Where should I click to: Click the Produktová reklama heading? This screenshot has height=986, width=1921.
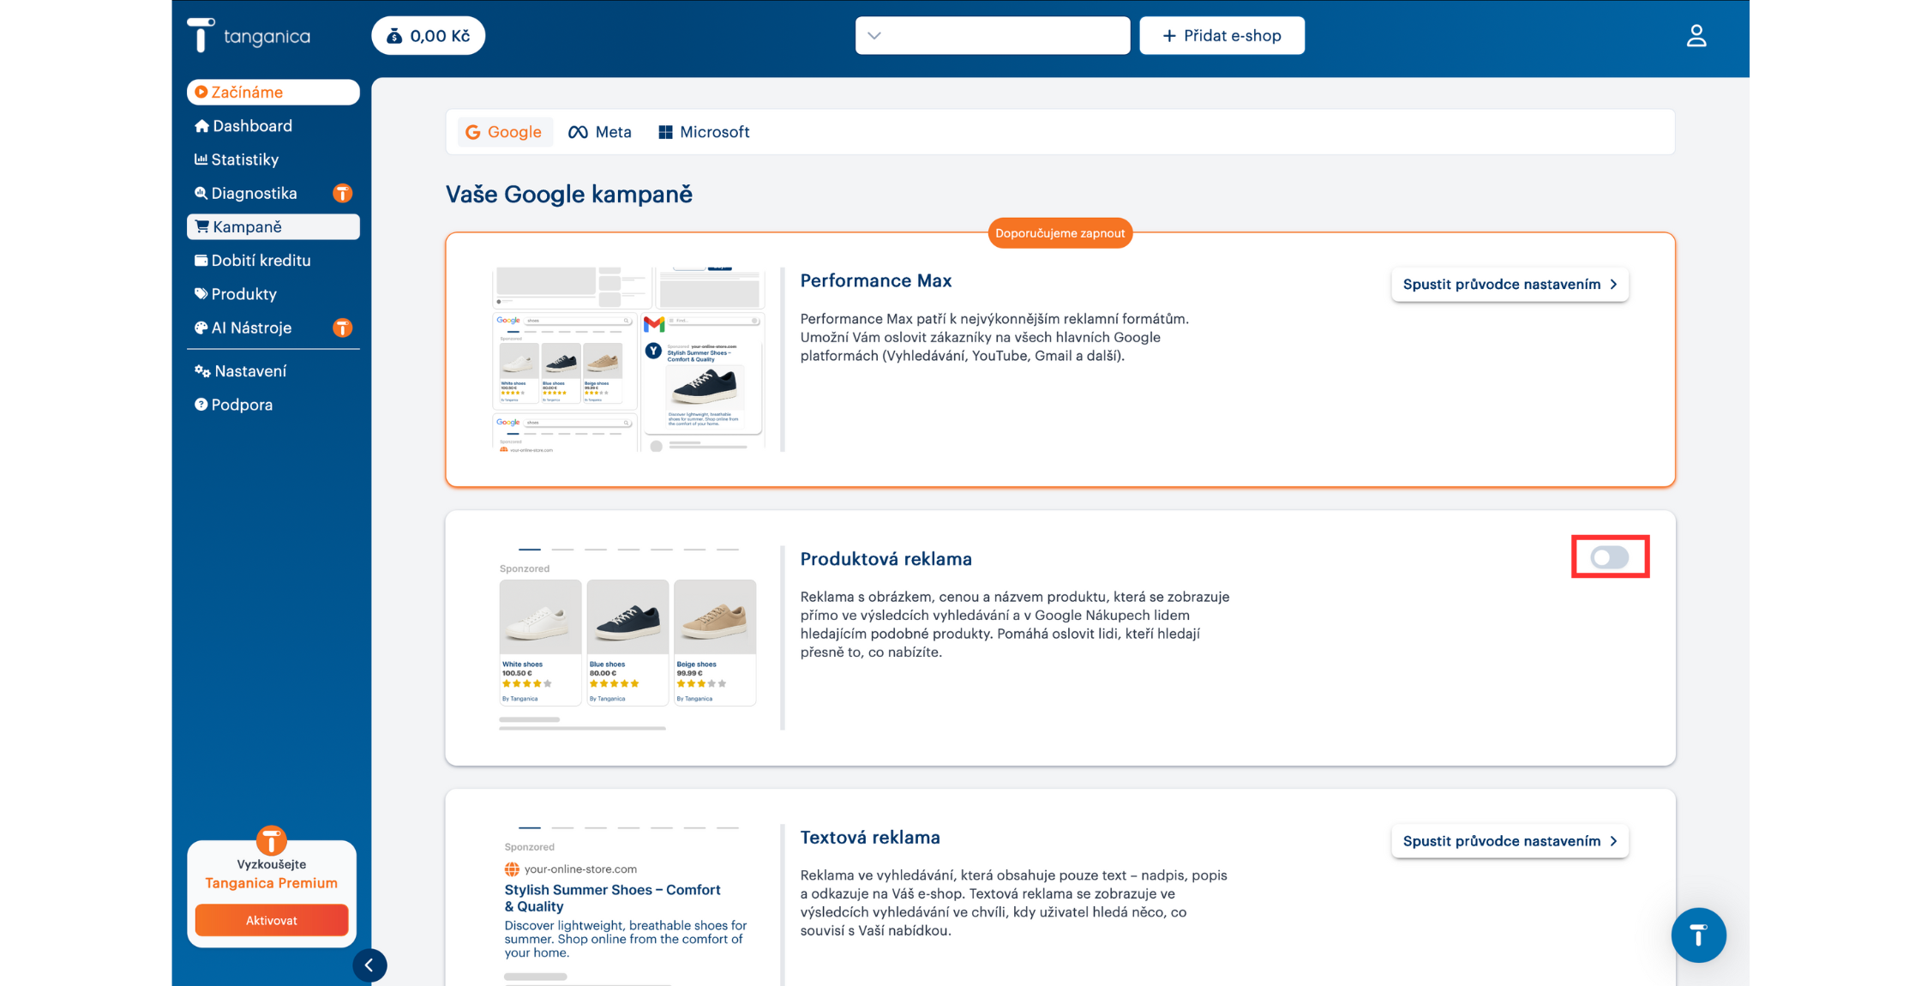click(885, 559)
